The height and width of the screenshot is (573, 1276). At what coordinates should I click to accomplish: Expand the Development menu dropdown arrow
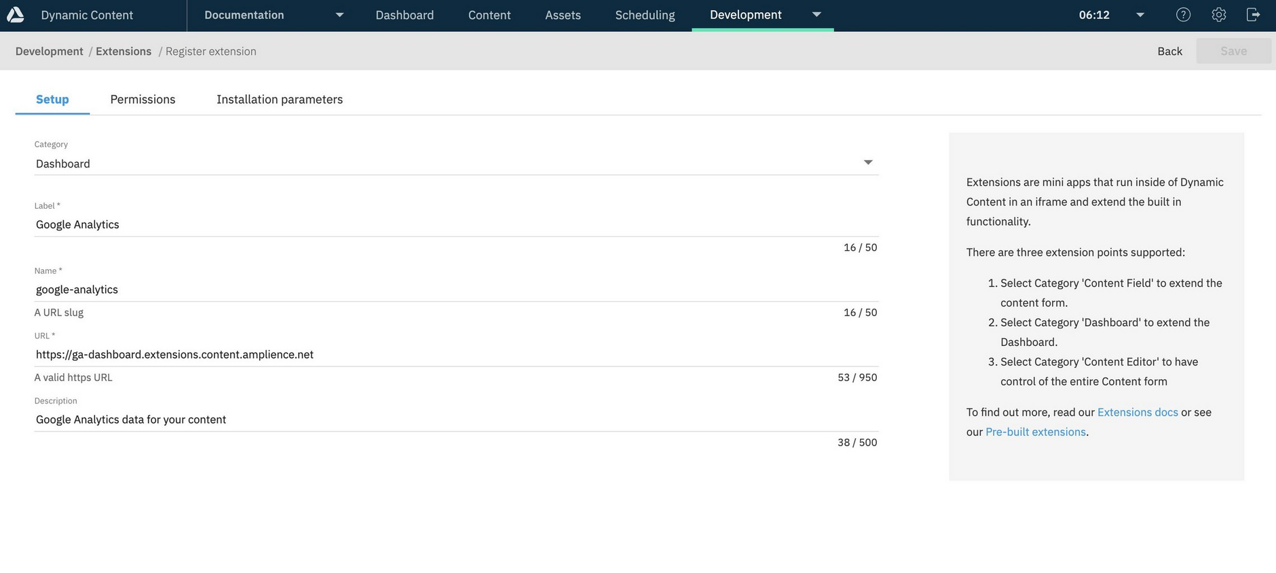[x=817, y=14]
